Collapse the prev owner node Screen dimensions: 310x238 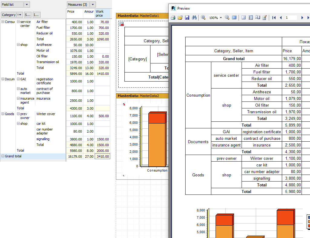18,114
